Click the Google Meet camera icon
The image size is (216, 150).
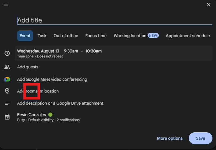coord(7,79)
